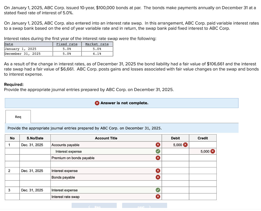Click the Req back navigation button

(x=94, y=206)
